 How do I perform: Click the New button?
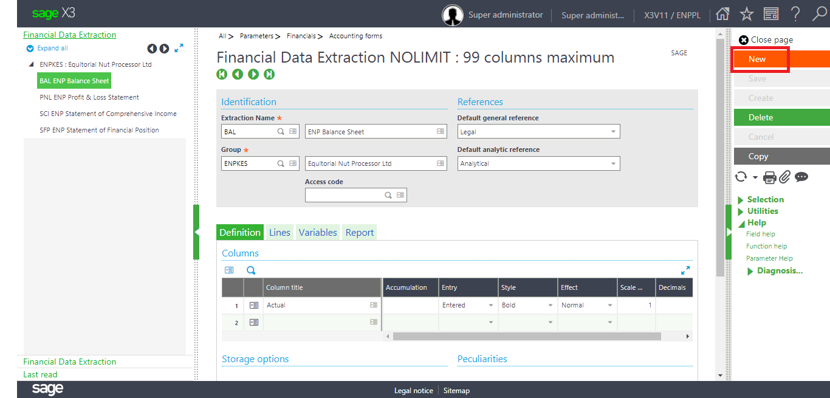click(757, 59)
